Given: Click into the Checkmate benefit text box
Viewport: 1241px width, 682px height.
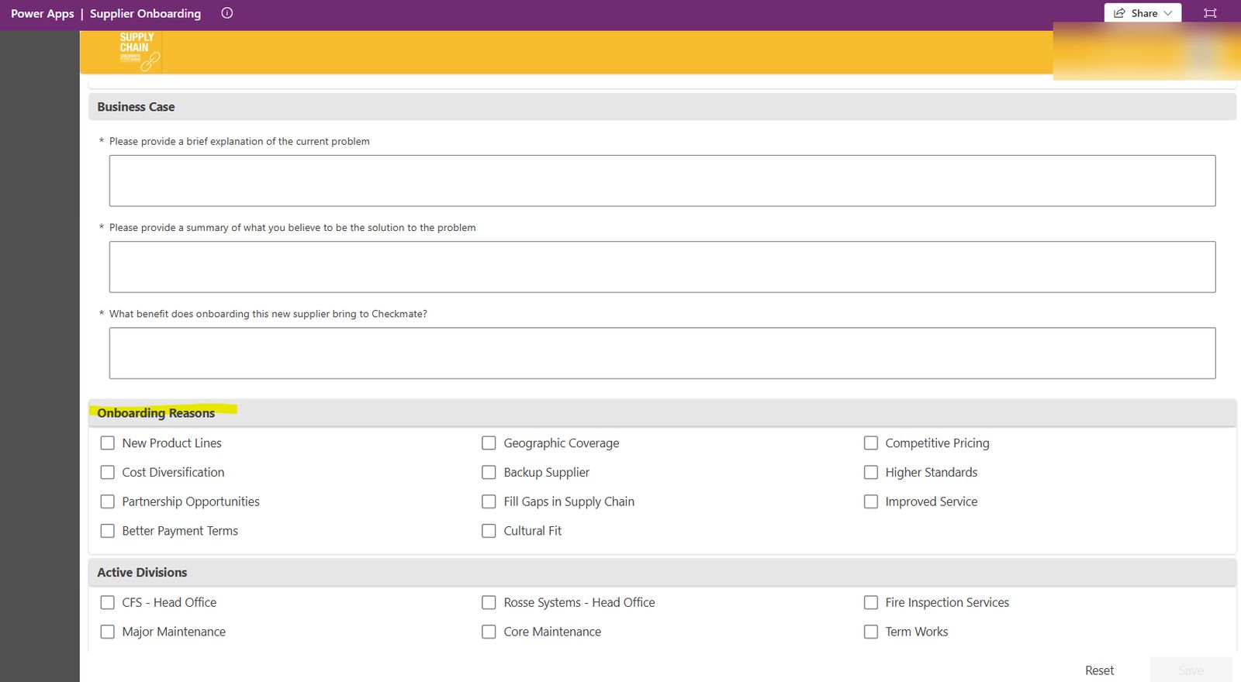Looking at the screenshot, I should click(x=662, y=353).
